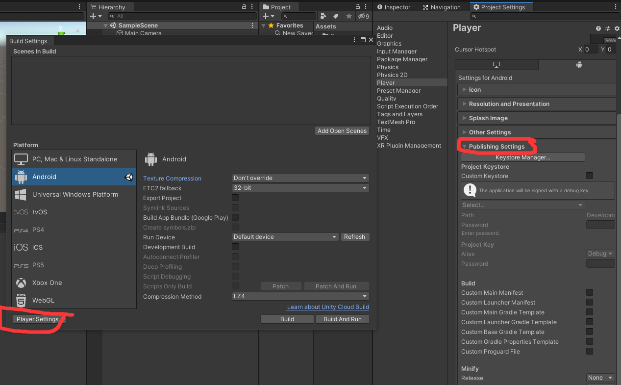Refresh the Run Device list

354,237
